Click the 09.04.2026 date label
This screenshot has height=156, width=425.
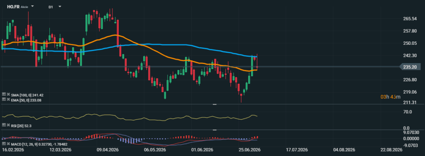(x=107, y=150)
